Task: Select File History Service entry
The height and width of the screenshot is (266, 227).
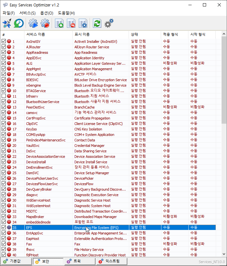Action: [89, 249]
